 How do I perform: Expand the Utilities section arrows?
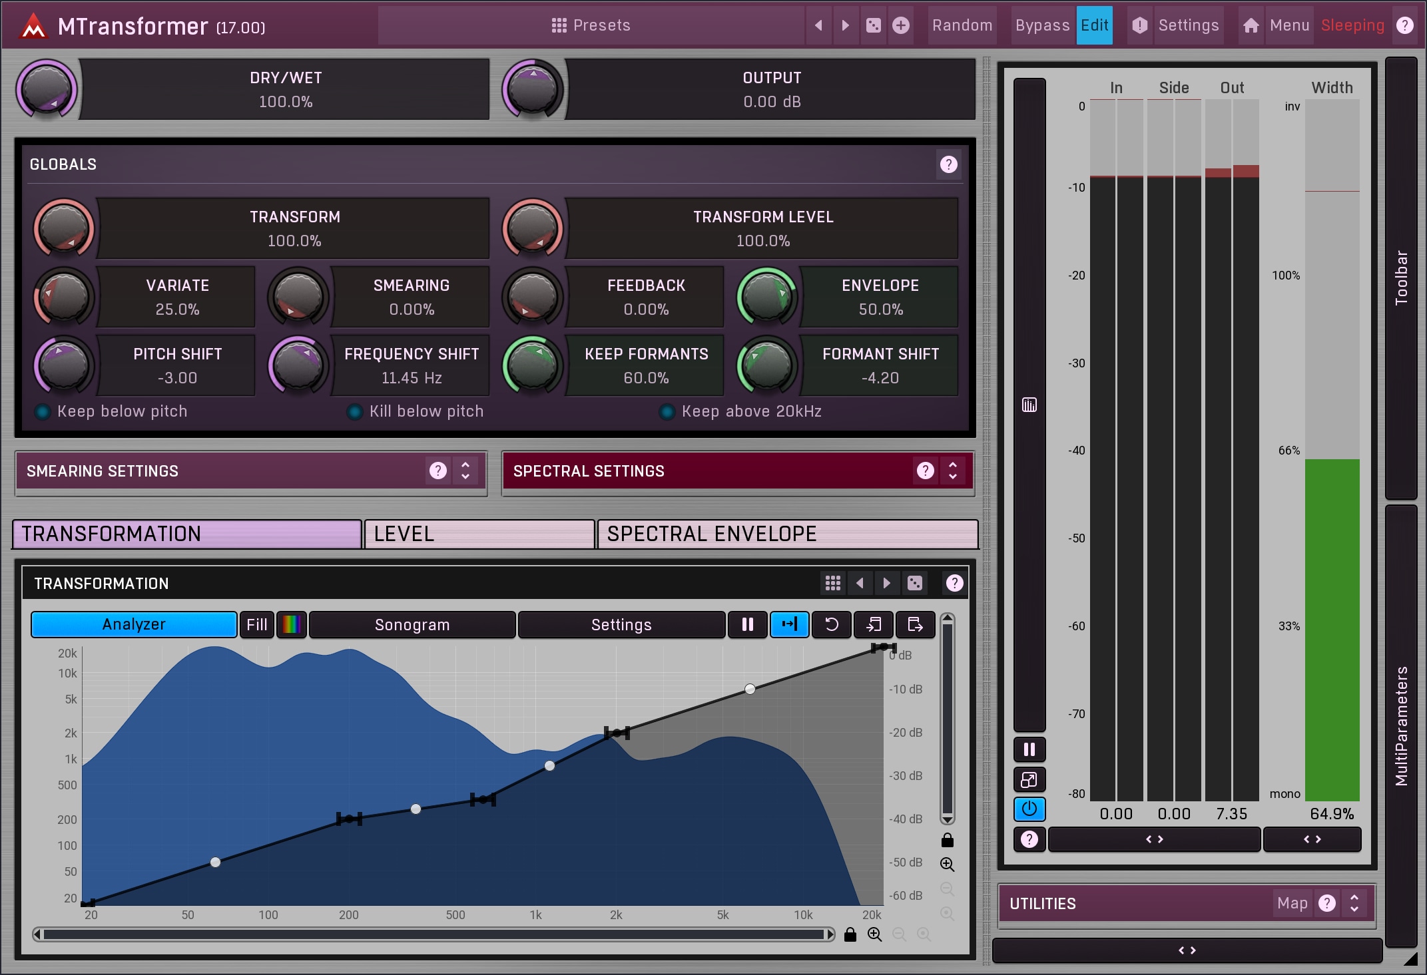[1354, 903]
